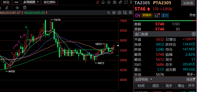Select the red pencil drawing tool icon
This screenshot has height=92, width=197.
(x=97, y=2)
